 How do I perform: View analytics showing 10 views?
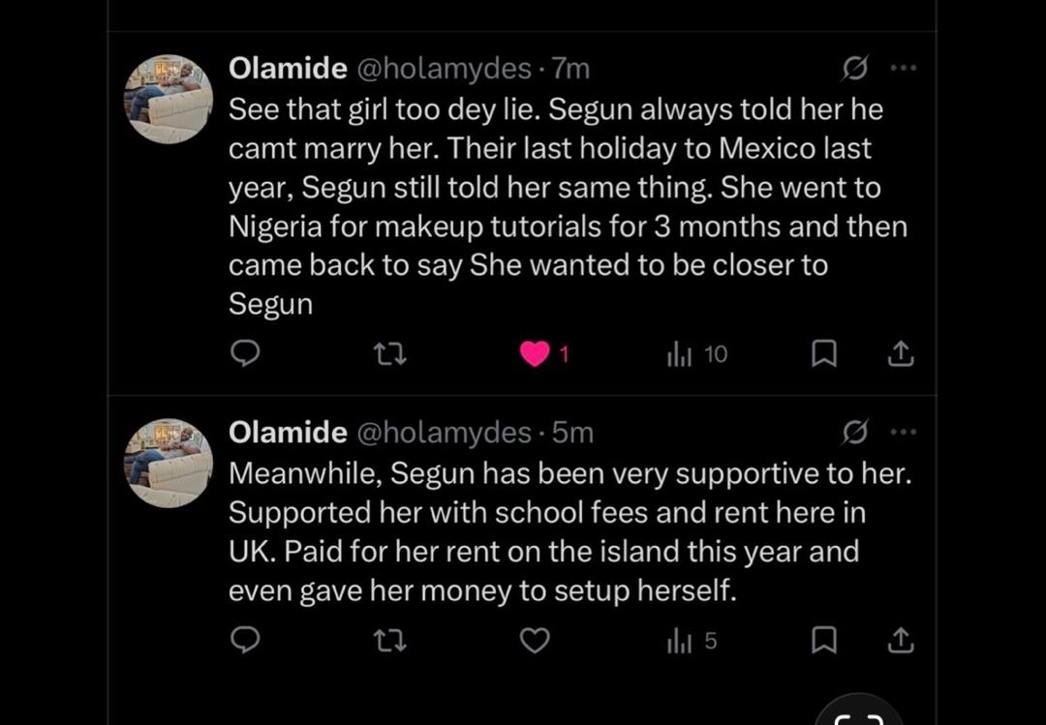pos(696,354)
